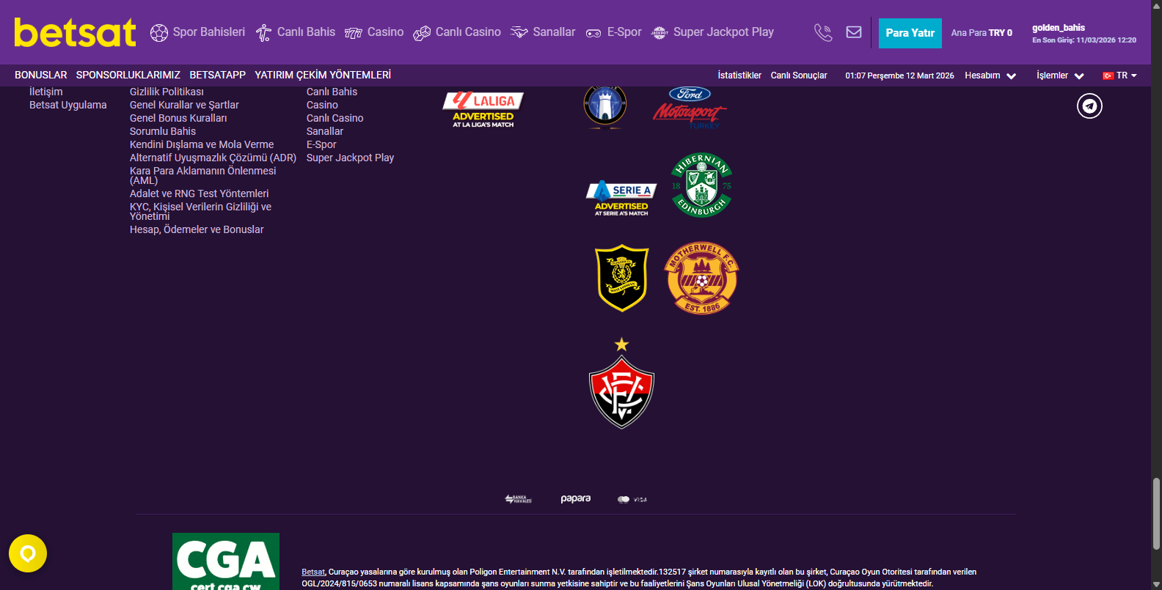Open the TR language selector
Image resolution: width=1162 pixels, height=590 pixels.
click(1119, 75)
